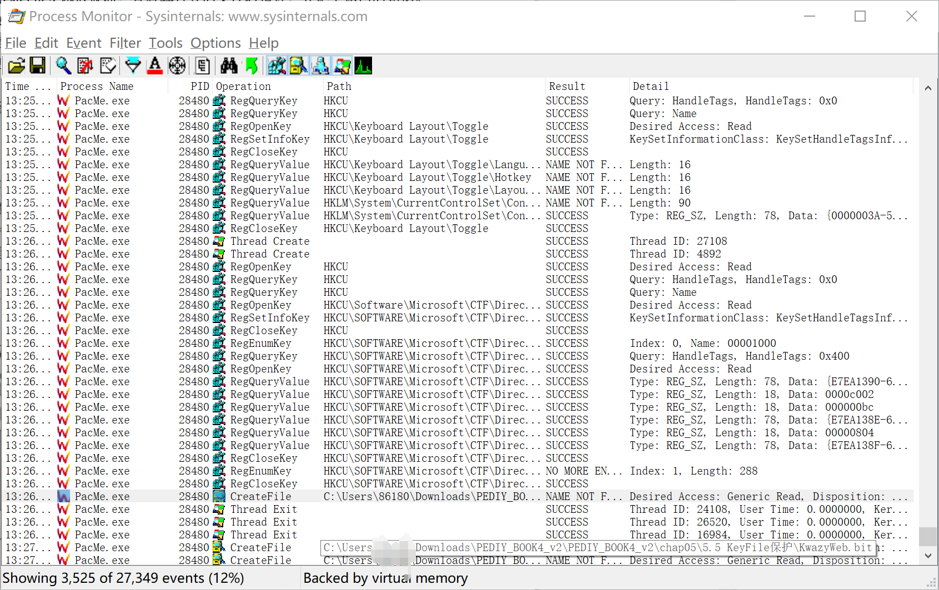Open the Options menu
Viewport: 939px width, 590px height.
[x=215, y=43]
